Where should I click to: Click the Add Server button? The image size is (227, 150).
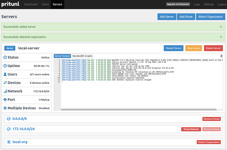click(x=167, y=17)
